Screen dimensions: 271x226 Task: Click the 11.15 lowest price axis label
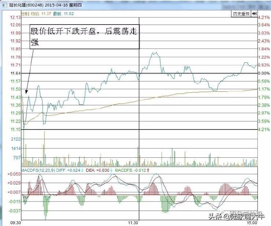(15, 130)
